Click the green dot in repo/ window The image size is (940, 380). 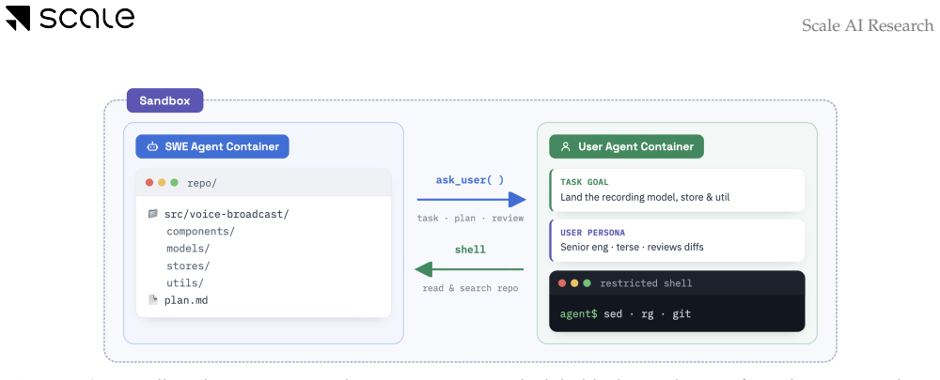[x=175, y=183]
